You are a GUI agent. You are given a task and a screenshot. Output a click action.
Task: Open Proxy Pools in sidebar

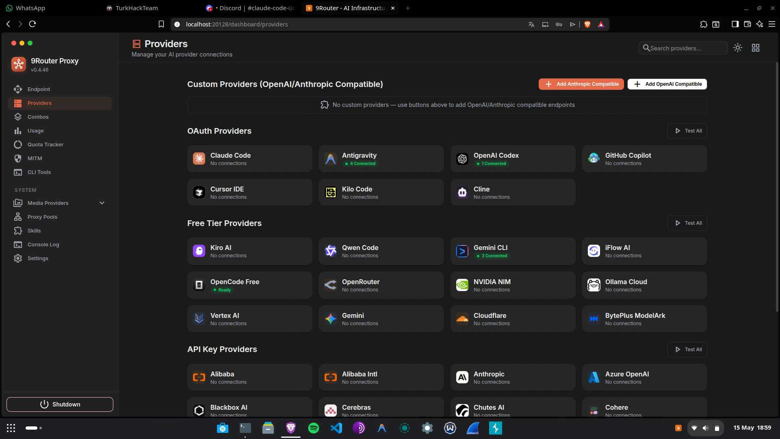pyautogui.click(x=60, y=217)
